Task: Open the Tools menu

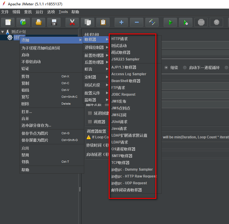Action: [x=63, y=12]
